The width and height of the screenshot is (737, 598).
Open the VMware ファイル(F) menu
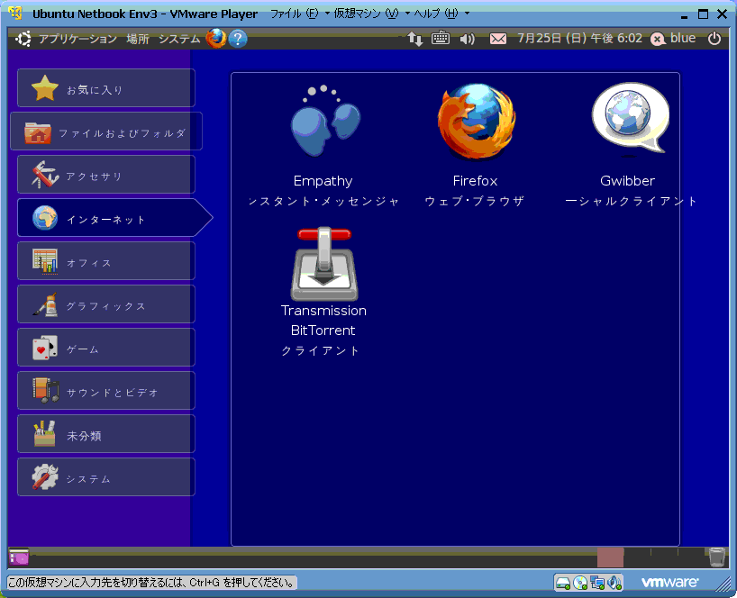coord(298,14)
